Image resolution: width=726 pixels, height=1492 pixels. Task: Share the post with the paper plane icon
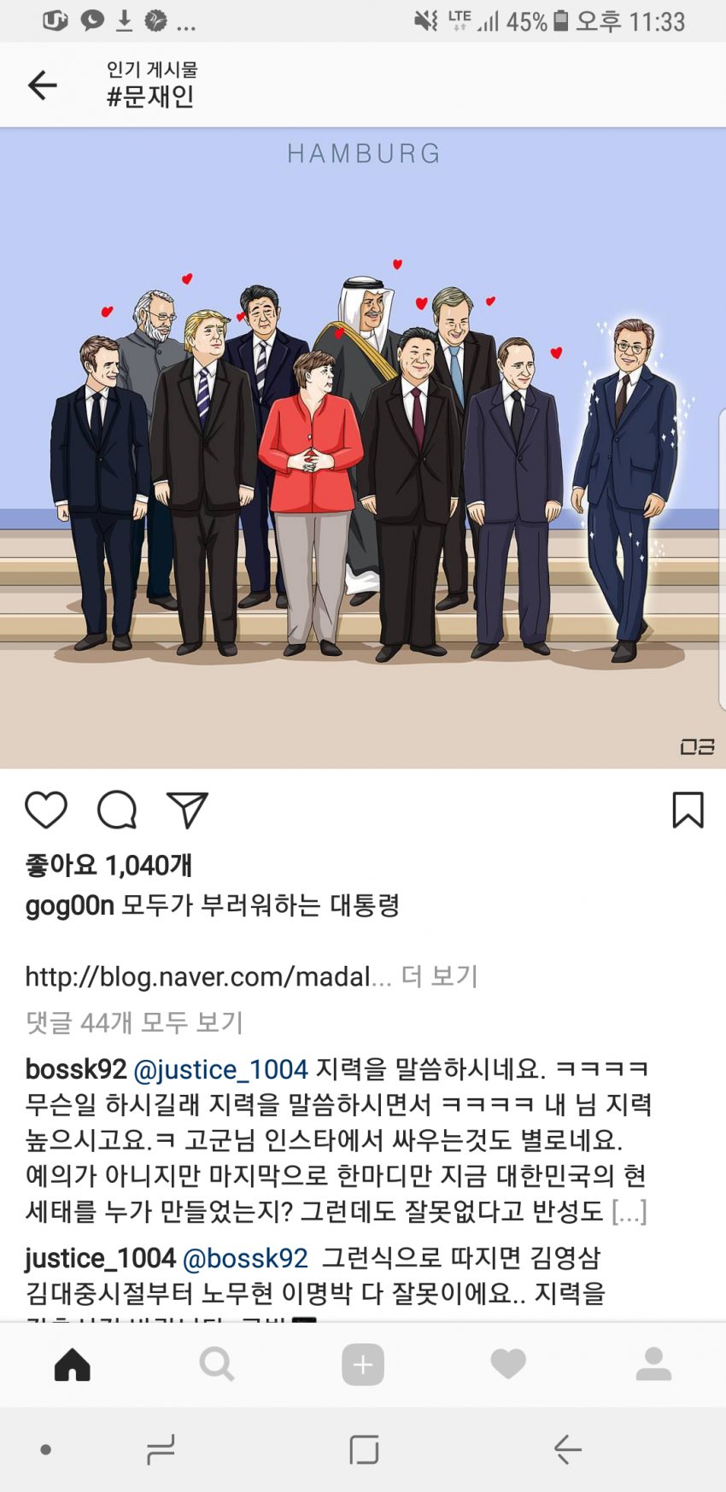[187, 810]
